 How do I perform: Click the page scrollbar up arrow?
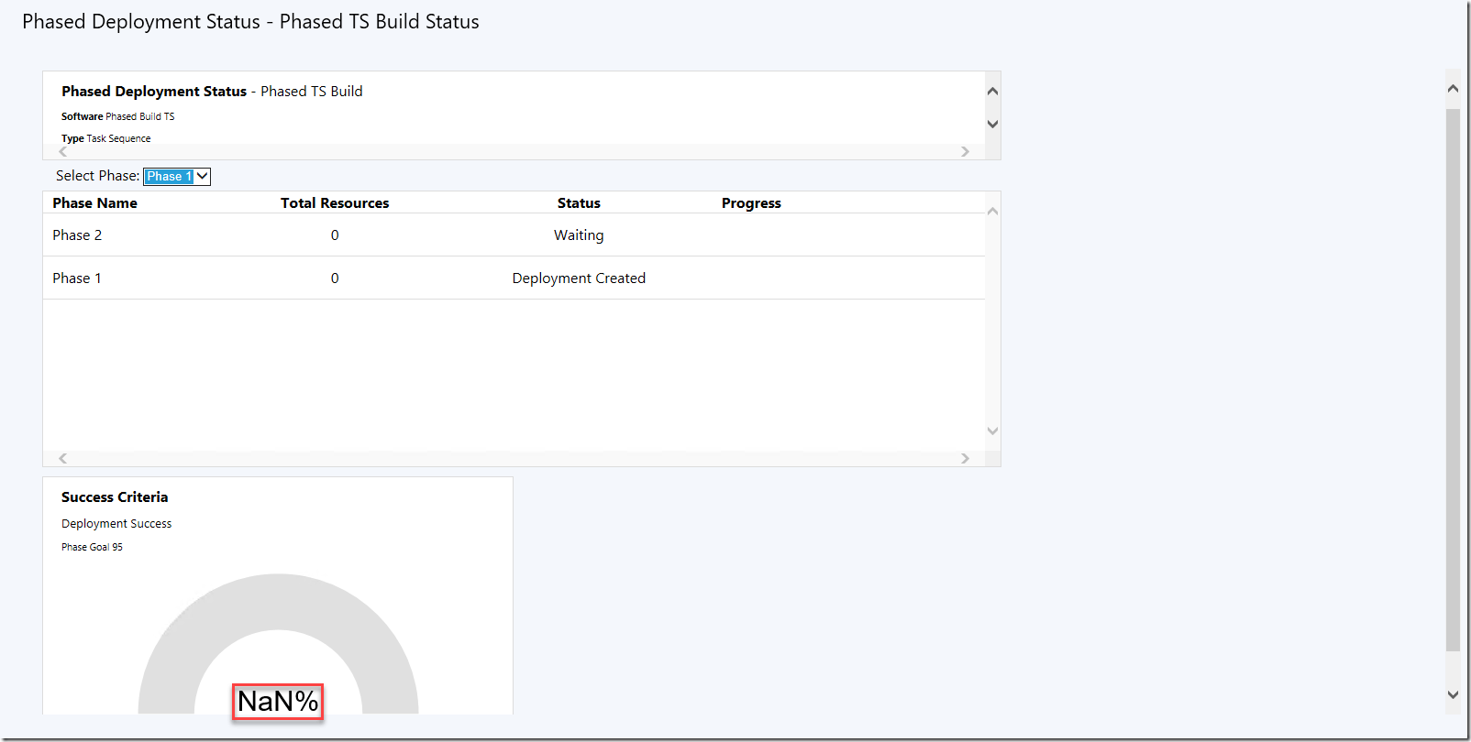(x=1453, y=89)
